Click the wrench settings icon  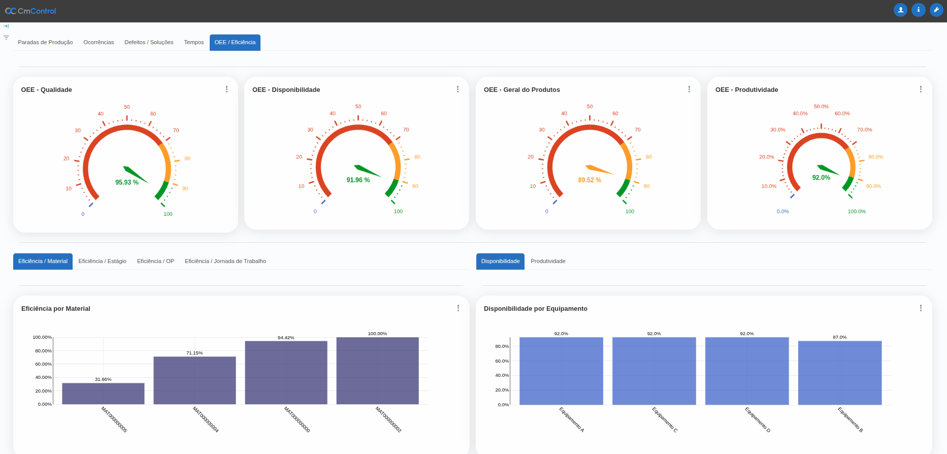click(936, 10)
